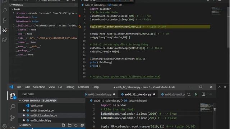Screen dimensions: 230x129
Task: Open the Help menu
Action: pyautogui.click(x=96, y=87)
